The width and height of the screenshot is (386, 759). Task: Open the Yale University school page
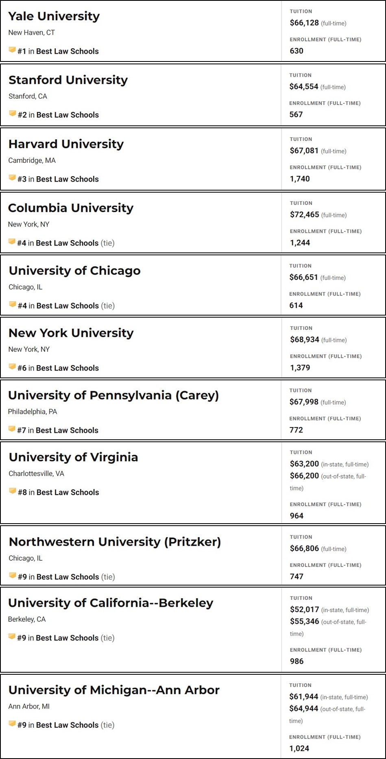click(54, 16)
